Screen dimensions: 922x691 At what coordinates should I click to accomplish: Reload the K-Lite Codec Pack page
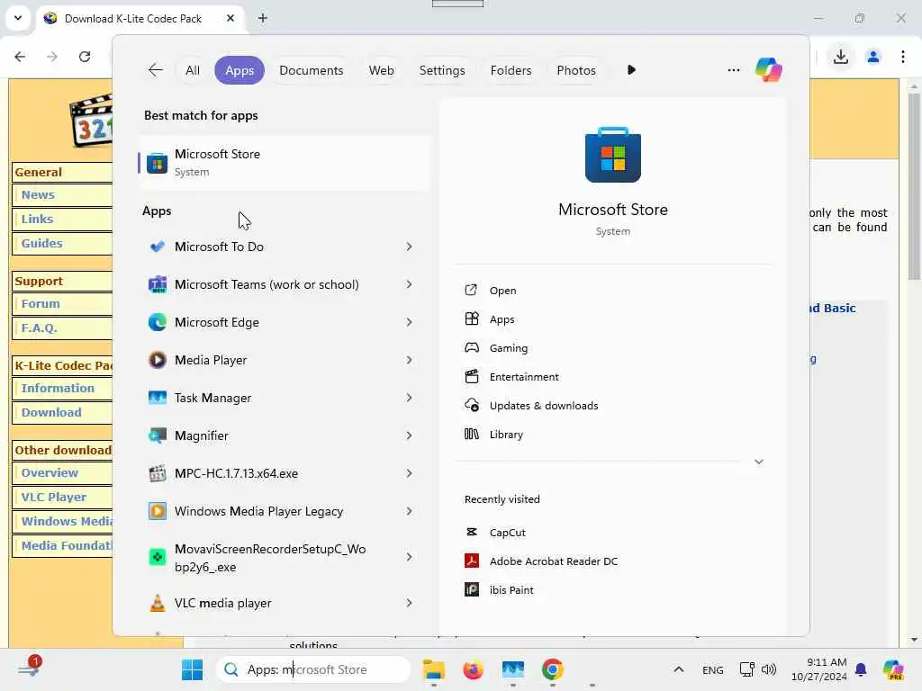[85, 57]
